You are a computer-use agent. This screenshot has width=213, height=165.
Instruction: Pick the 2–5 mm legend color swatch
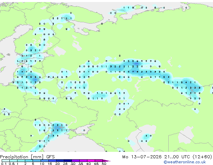[29, 161]
